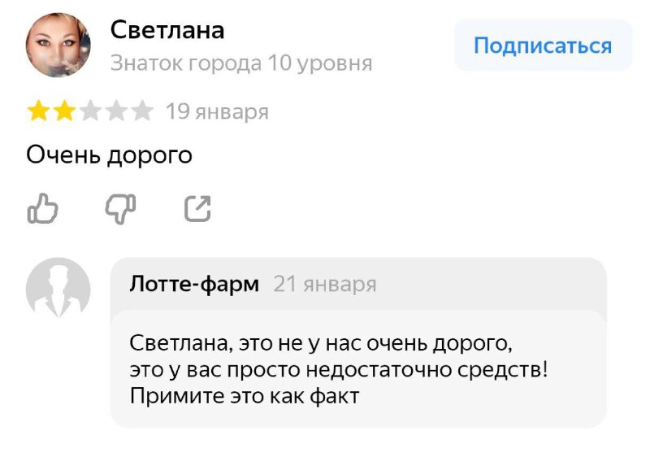Share the review via arrow icon

coord(197,208)
